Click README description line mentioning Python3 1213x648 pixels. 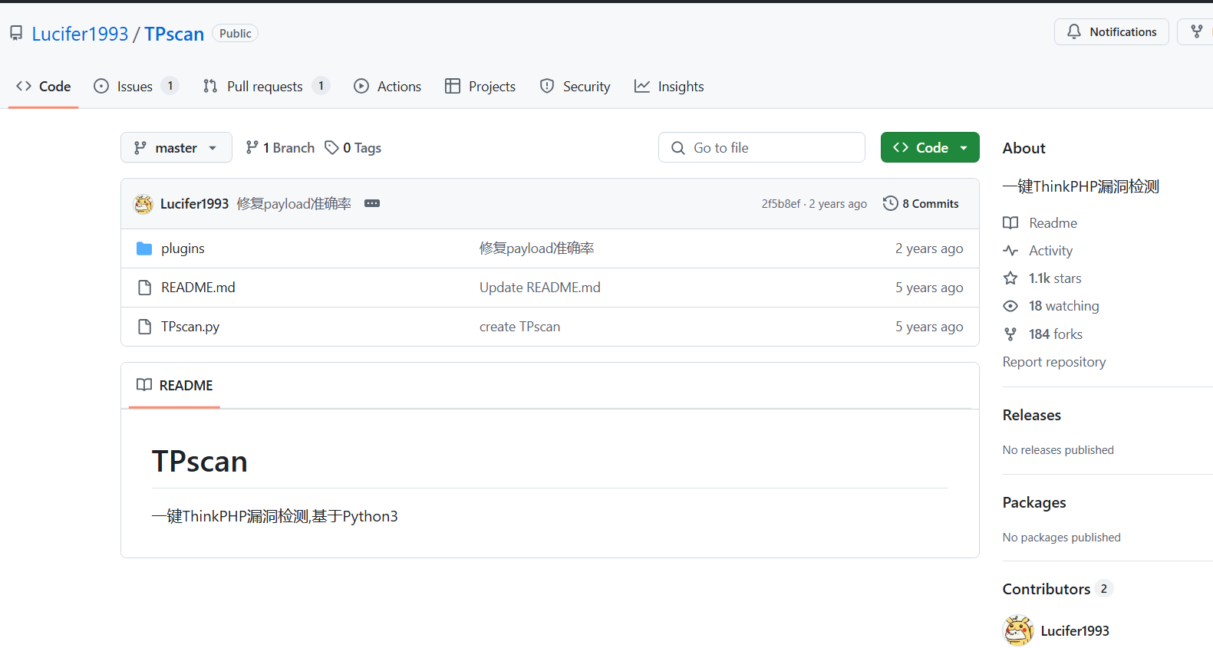275,516
